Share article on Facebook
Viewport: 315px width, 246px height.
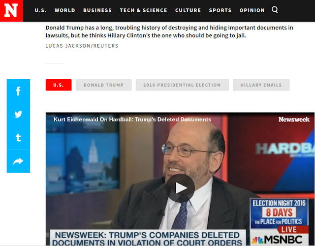point(18,91)
